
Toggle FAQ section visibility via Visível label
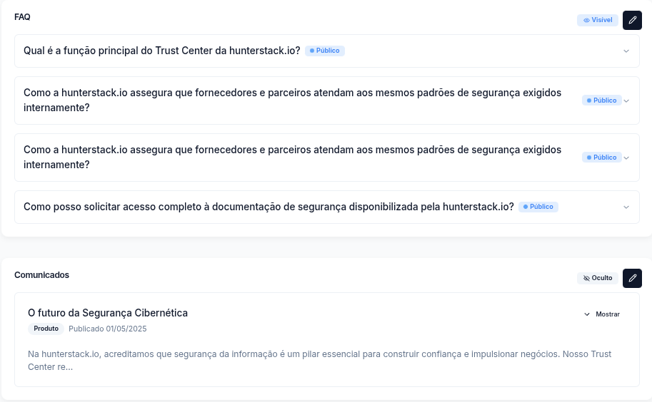(x=602, y=21)
